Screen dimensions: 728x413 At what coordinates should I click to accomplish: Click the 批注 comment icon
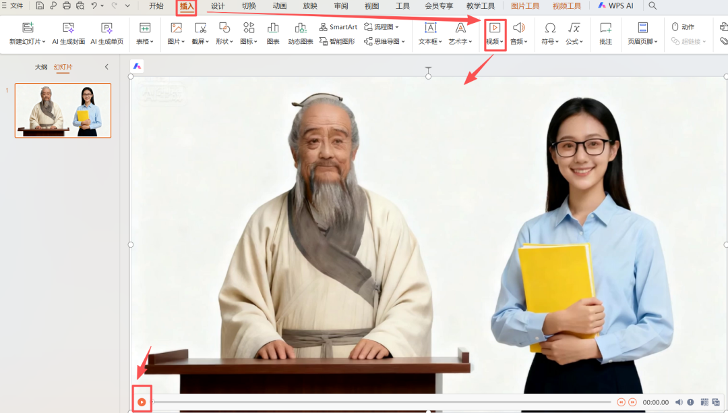(x=605, y=28)
